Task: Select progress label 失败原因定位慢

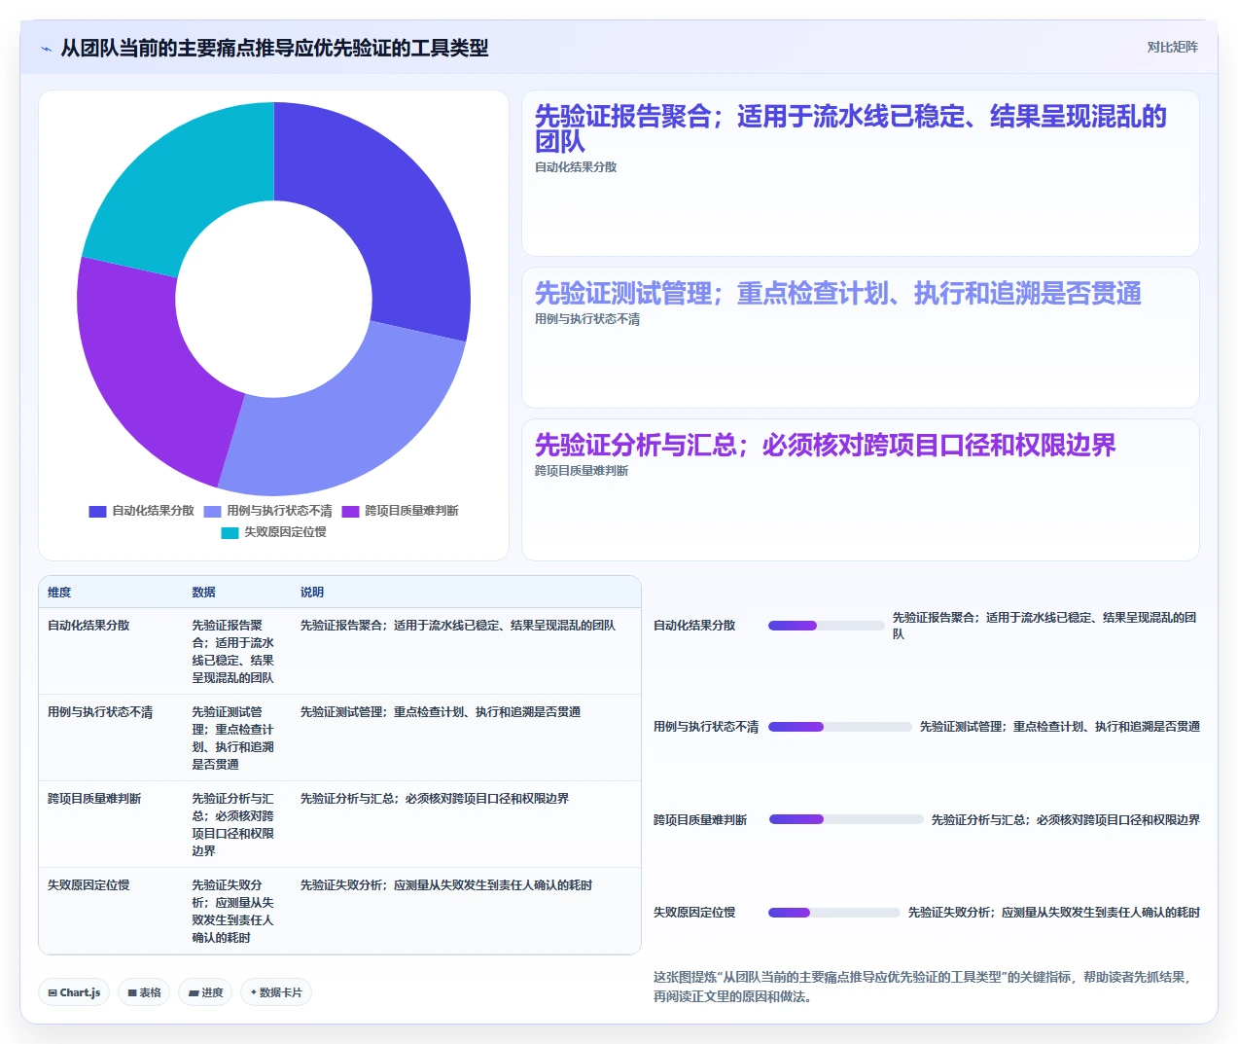Action: coord(694,913)
